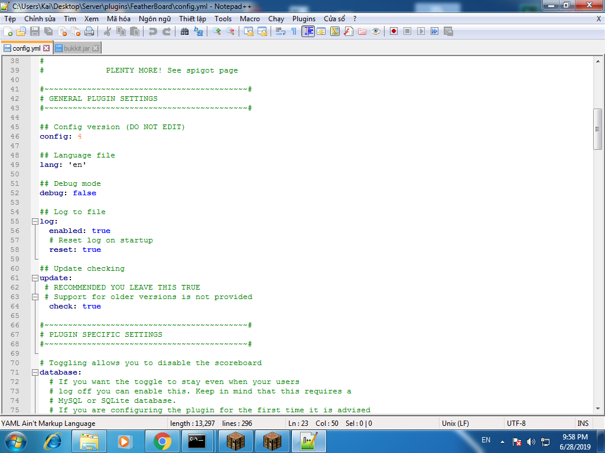605x453 pixels.
Task: Undo the last edit with the toolbar arrow
Action: point(153,32)
